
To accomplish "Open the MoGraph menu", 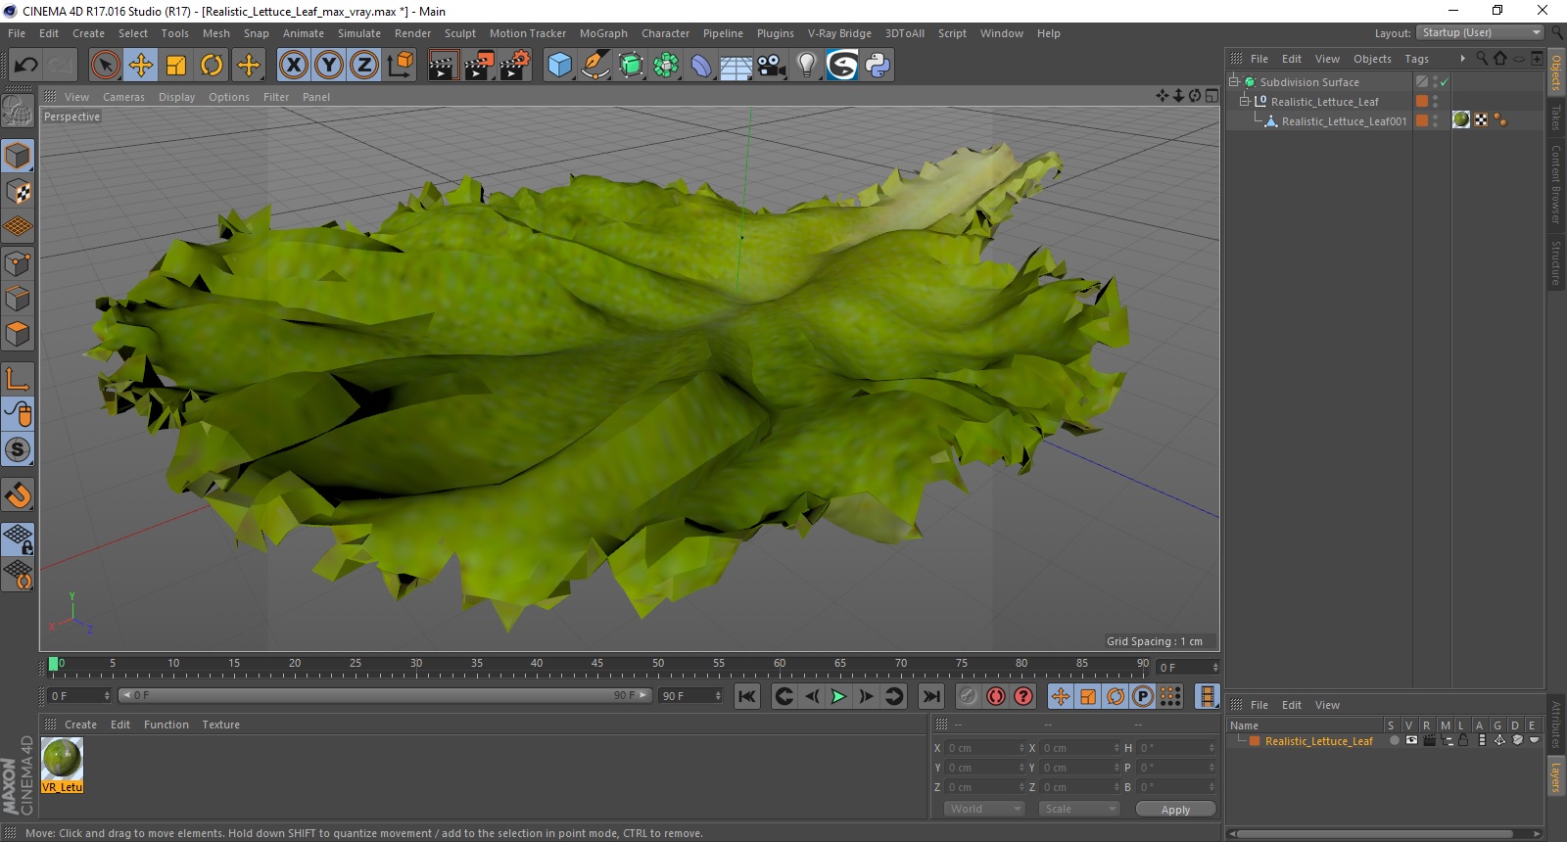I will tap(602, 33).
